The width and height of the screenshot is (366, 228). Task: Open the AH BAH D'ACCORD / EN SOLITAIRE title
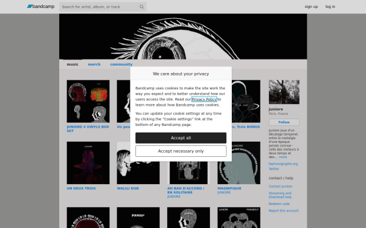coord(186,190)
